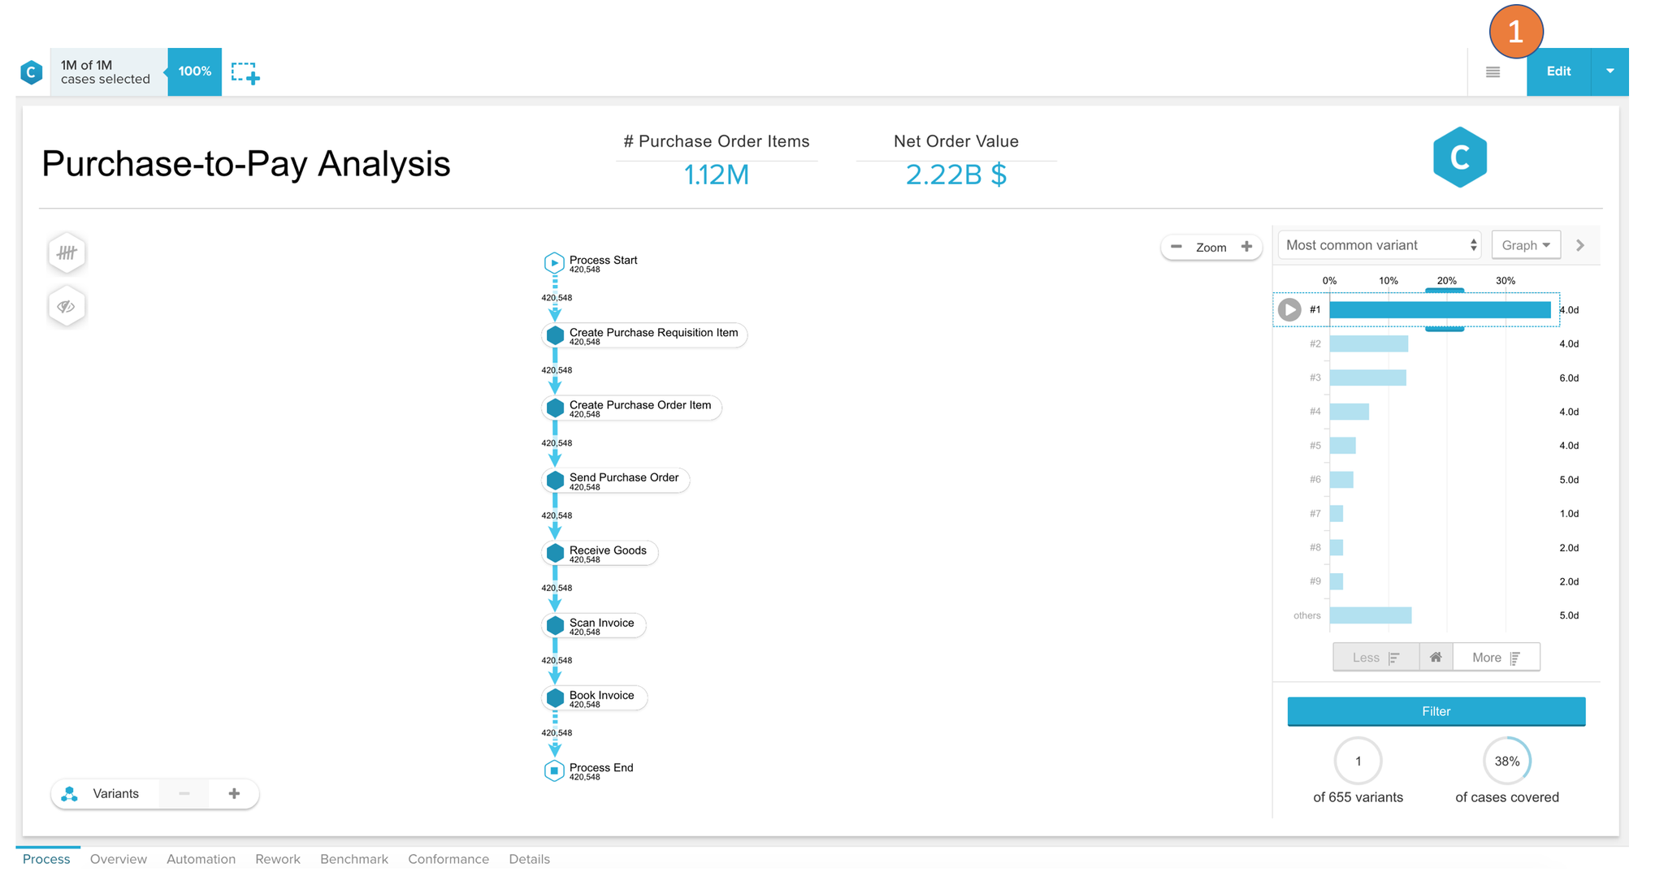Open the Most common variant dropdown
The height and width of the screenshot is (889, 1664).
coord(1380,245)
